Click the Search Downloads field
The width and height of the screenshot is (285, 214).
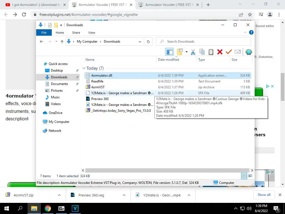pyautogui.click(x=203, y=42)
